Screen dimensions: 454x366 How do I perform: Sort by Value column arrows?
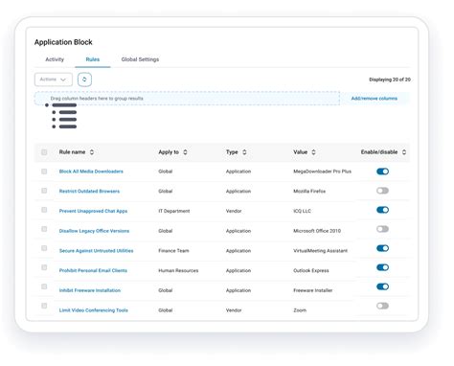[x=313, y=152]
